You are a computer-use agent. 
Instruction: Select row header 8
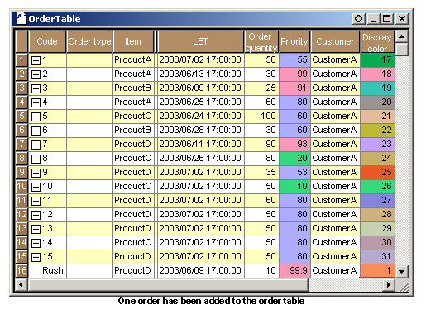point(22,158)
